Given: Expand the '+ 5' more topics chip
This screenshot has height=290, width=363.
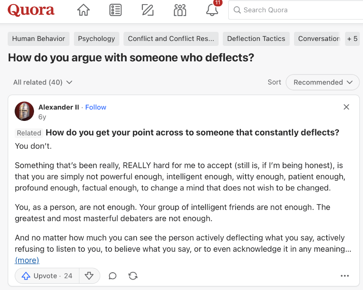Looking at the screenshot, I should coord(352,39).
